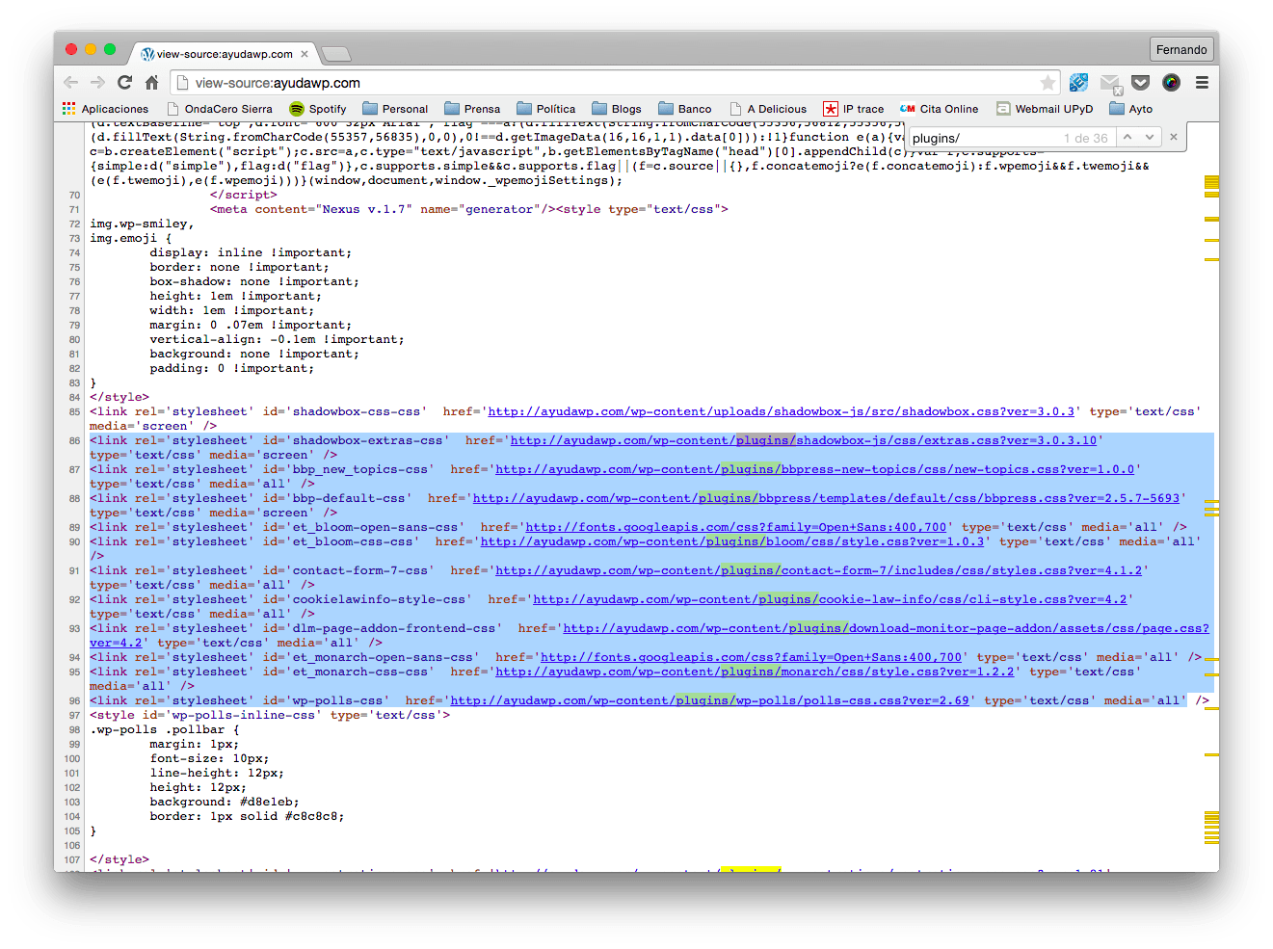The image size is (1273, 949).
Task: Open the Spotify bookmark
Action: coord(317,109)
